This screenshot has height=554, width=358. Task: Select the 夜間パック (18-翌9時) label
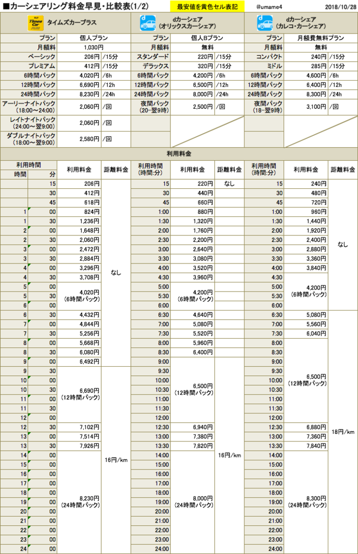coord(264,107)
